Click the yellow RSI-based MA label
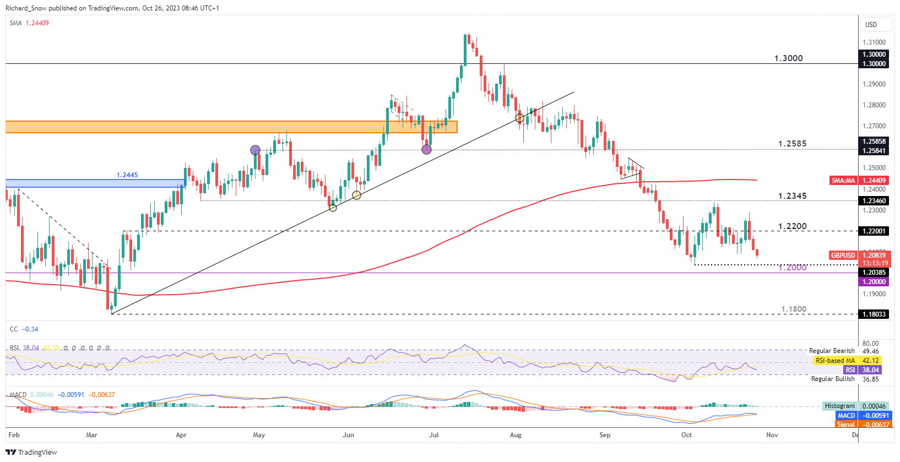The height and width of the screenshot is (462, 900). tap(835, 361)
